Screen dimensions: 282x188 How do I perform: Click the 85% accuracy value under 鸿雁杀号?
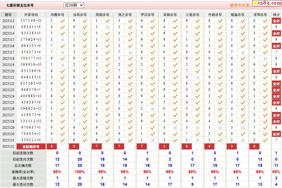coord(57,172)
